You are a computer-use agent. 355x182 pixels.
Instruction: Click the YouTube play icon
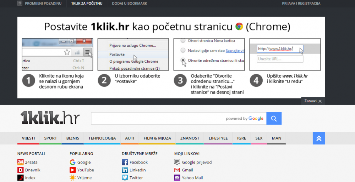coord(73,170)
